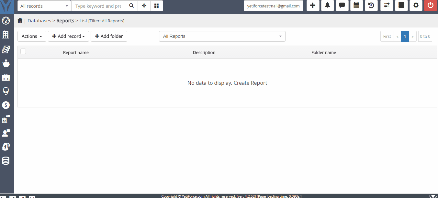438x198 pixels.
Task: Open the headset support sidebar icon
Action: tap(6, 91)
